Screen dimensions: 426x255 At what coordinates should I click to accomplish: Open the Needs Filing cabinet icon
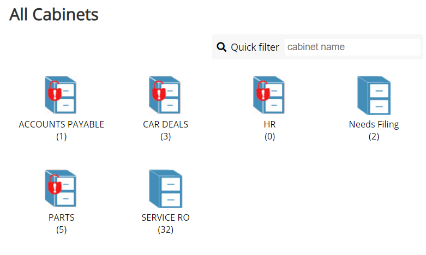[x=374, y=95]
